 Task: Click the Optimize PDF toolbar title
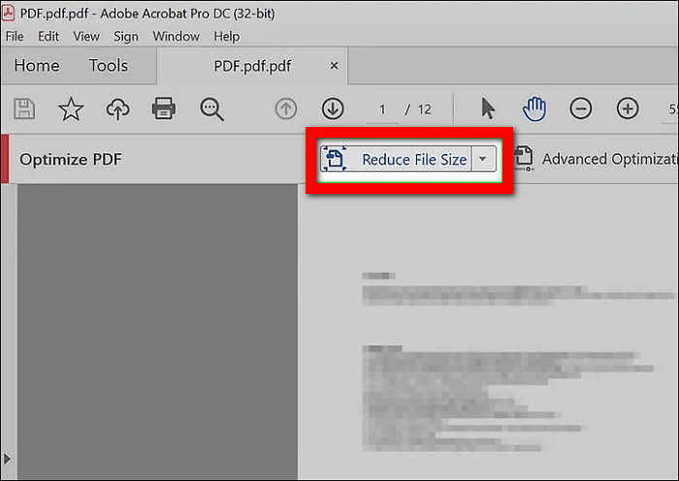(x=71, y=159)
